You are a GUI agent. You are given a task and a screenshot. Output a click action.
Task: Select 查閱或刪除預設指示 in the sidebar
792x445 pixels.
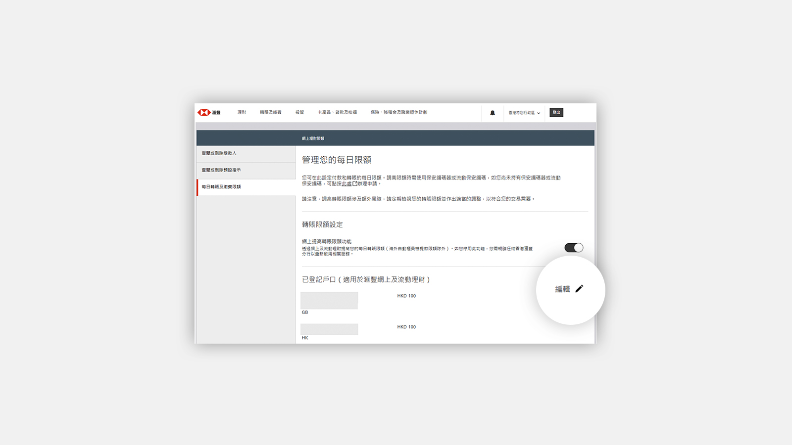pos(221,170)
